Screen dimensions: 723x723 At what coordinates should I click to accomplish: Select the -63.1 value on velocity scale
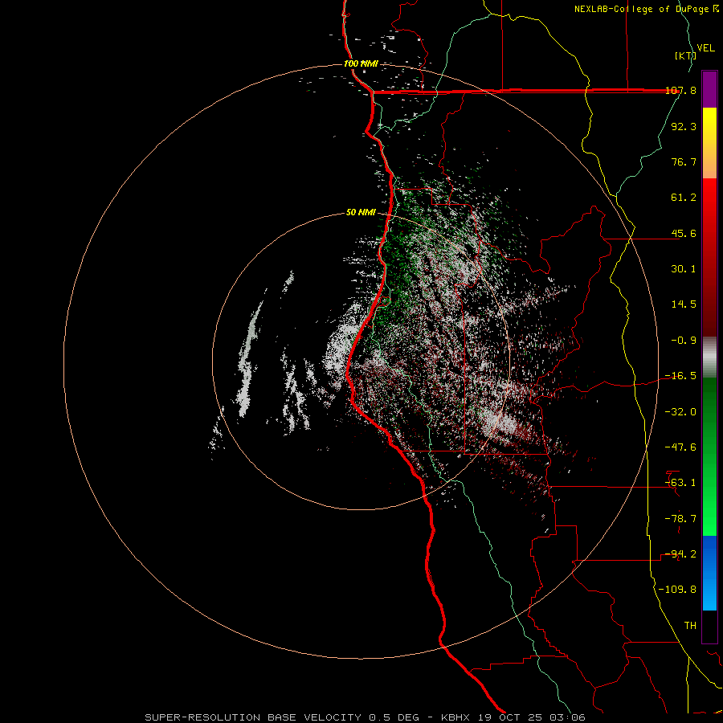click(x=680, y=483)
